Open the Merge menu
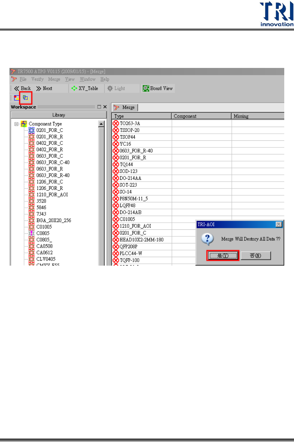This screenshot has height=442, width=294. point(54,79)
